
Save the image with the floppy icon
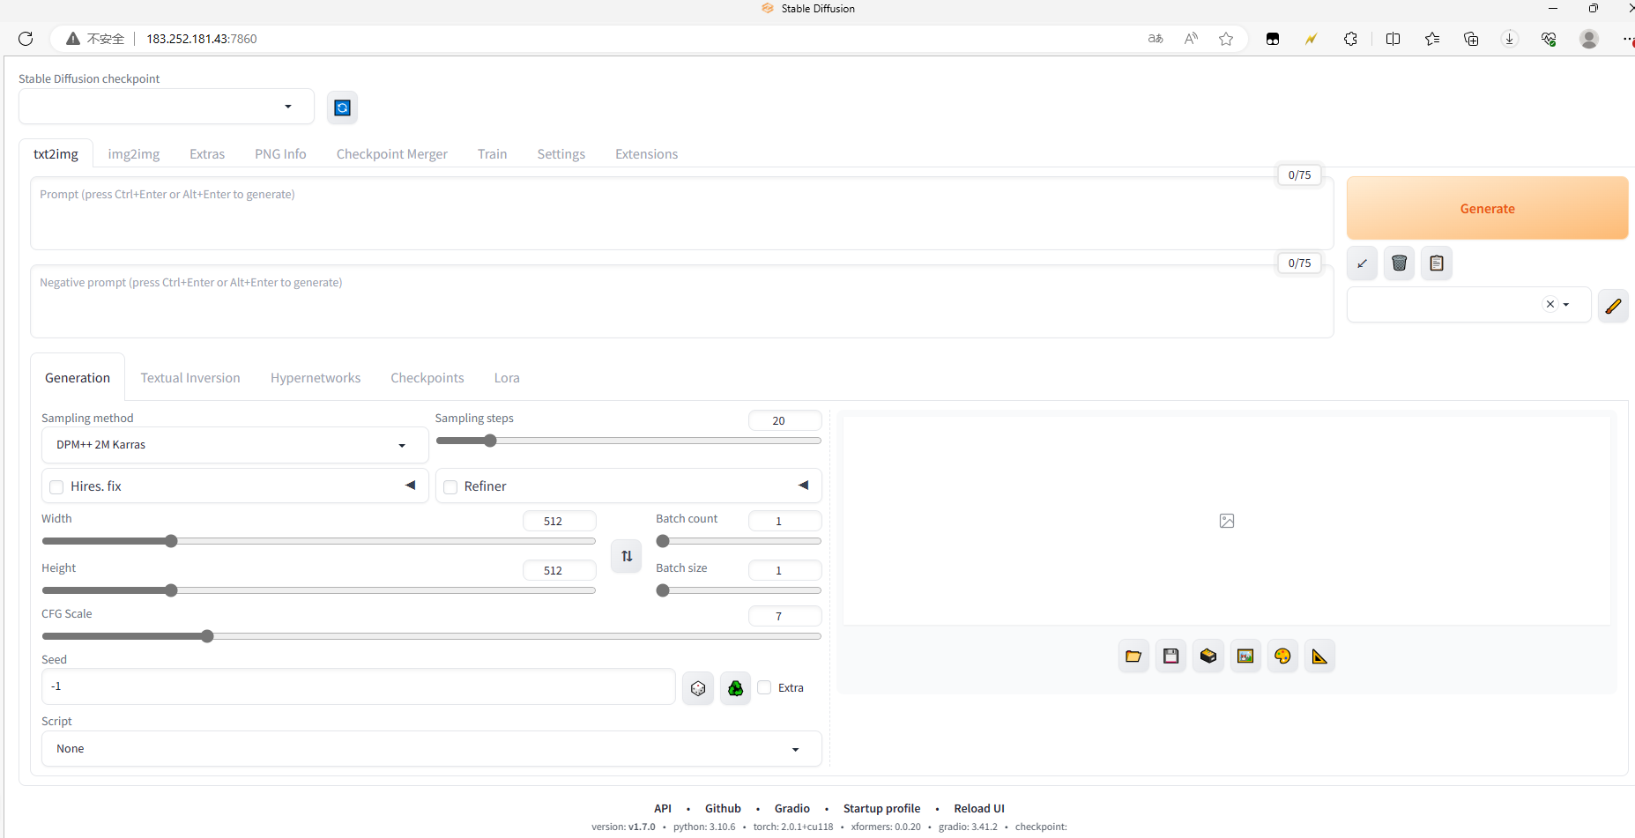(x=1171, y=656)
